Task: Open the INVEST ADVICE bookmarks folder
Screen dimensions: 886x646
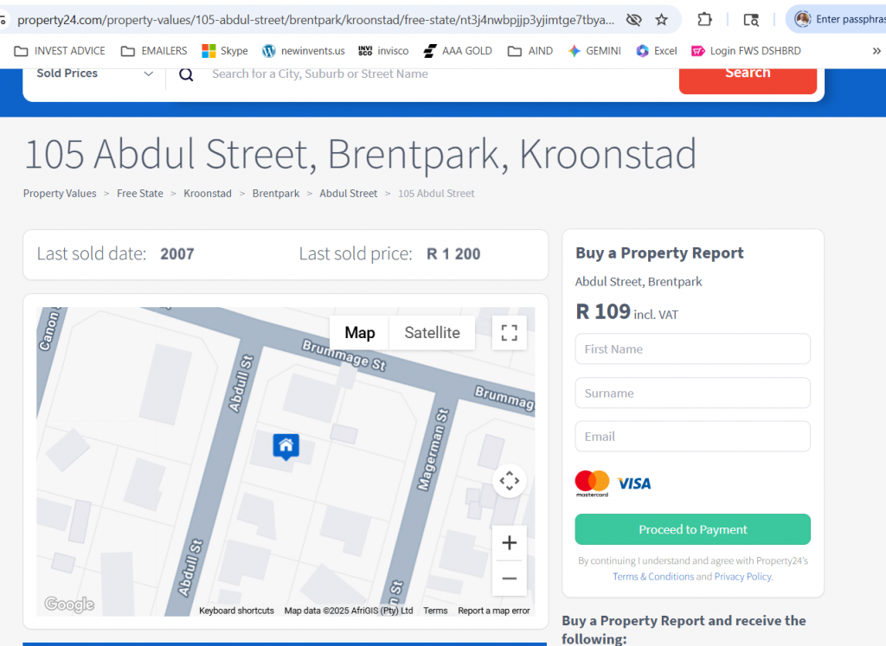Action: [x=60, y=51]
